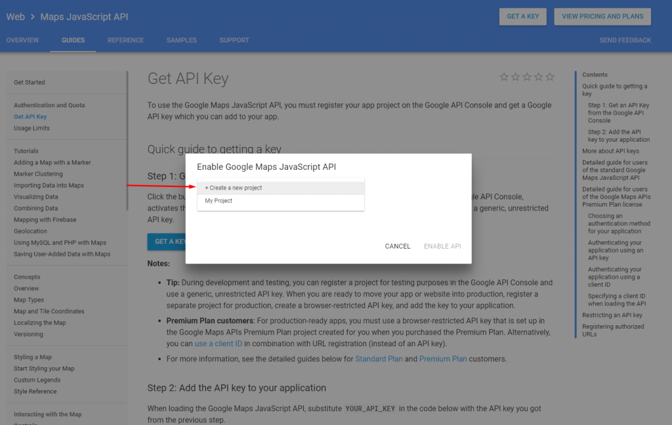Viewport: 672px width, 425px height.
Task: Click ENABLE API in the dialog
Action: coord(442,246)
